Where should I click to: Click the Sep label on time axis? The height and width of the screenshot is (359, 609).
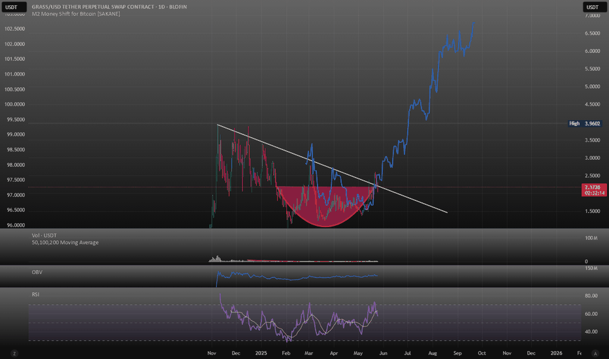pyautogui.click(x=457, y=353)
